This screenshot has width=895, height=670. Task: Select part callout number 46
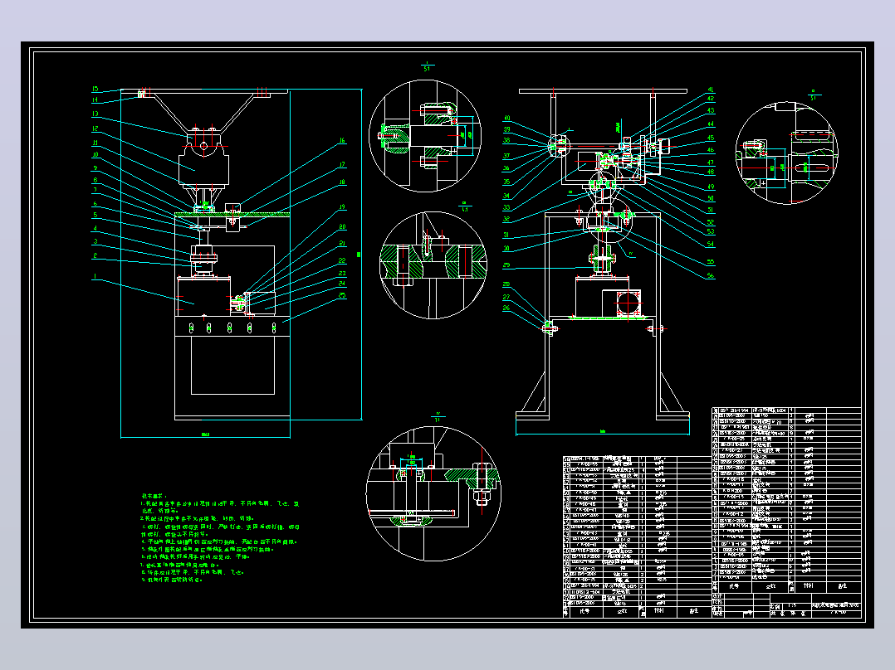point(711,151)
